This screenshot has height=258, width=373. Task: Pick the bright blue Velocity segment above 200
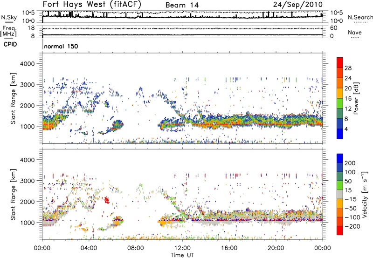[x=340, y=158]
